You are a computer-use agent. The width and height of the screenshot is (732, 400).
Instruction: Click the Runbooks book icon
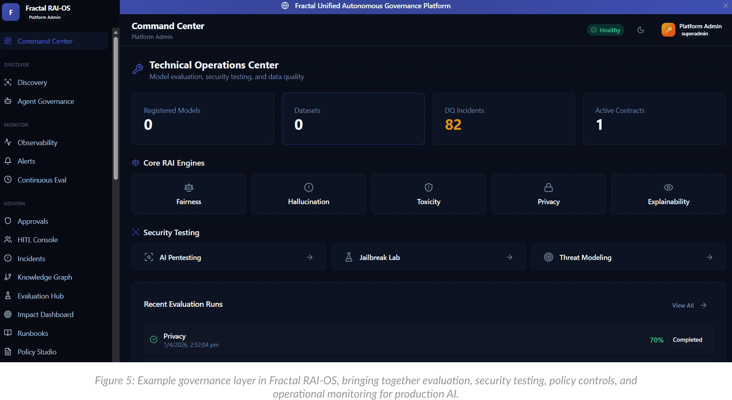click(8, 333)
